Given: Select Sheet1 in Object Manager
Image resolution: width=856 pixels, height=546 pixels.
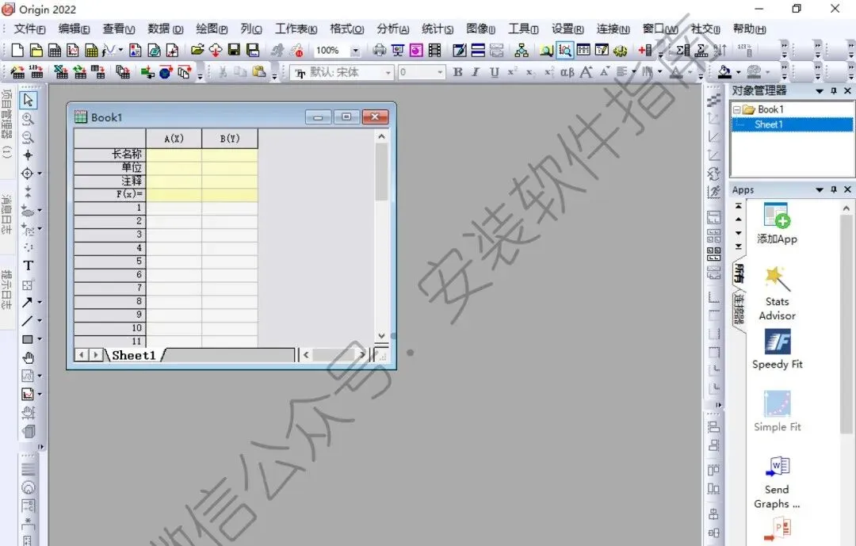Looking at the screenshot, I should pos(769,124).
